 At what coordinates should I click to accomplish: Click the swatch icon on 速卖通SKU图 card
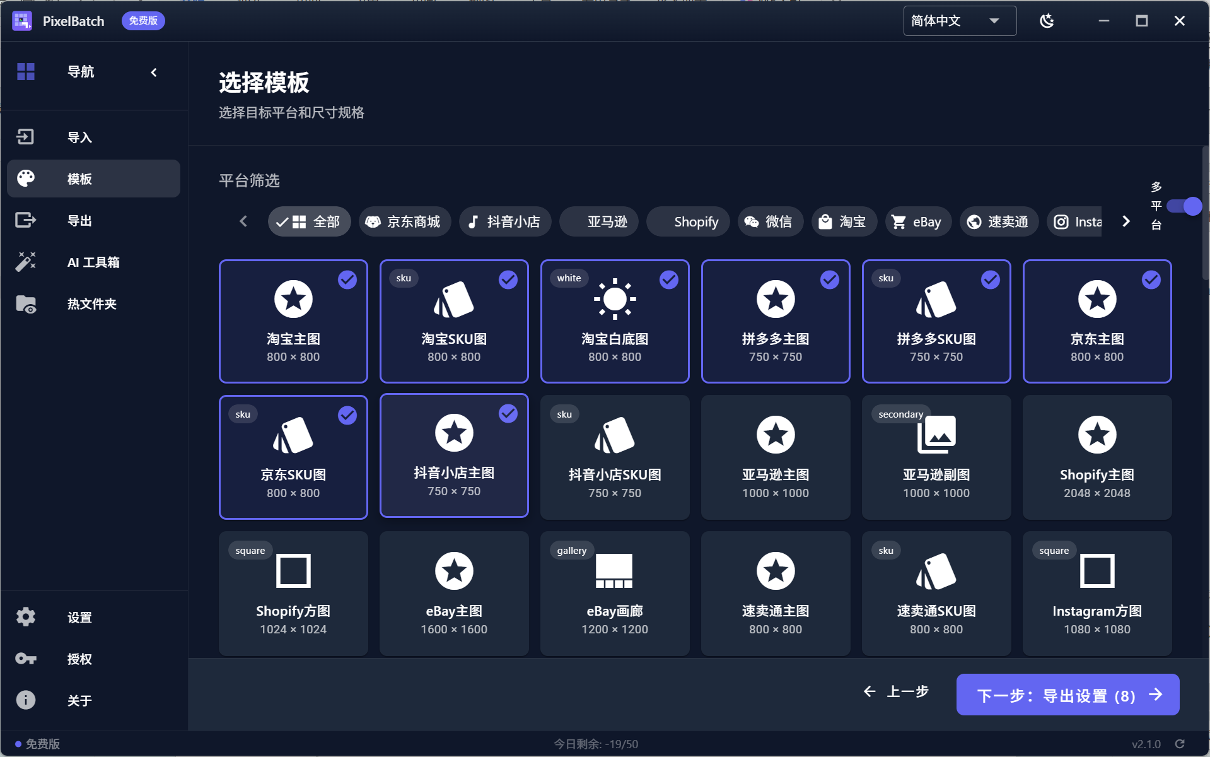click(936, 571)
